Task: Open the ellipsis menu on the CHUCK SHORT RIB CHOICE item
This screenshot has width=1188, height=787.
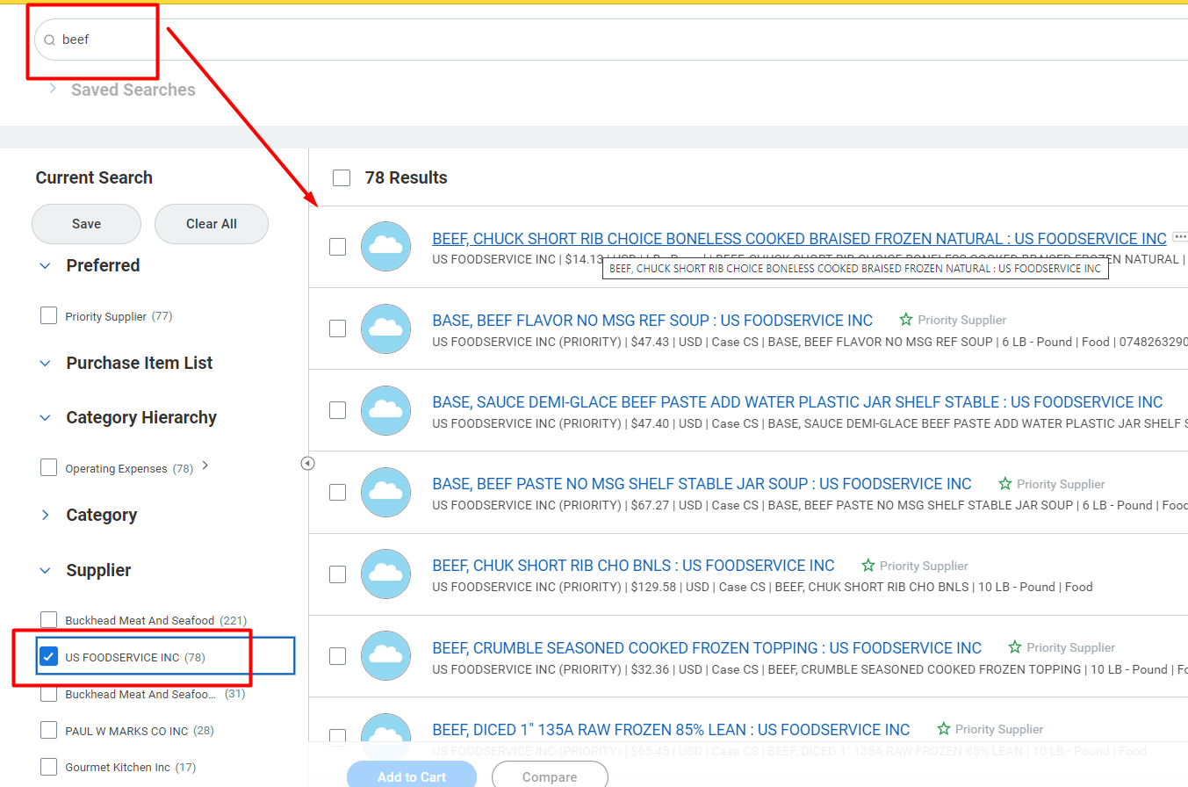Action: pos(1180,237)
